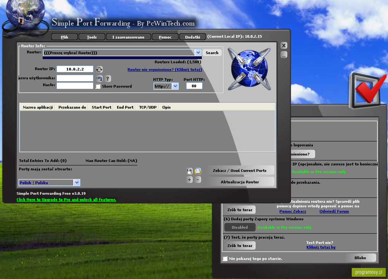Click the Current Local IP text
This screenshot has height=279, width=388.
tap(235, 36)
